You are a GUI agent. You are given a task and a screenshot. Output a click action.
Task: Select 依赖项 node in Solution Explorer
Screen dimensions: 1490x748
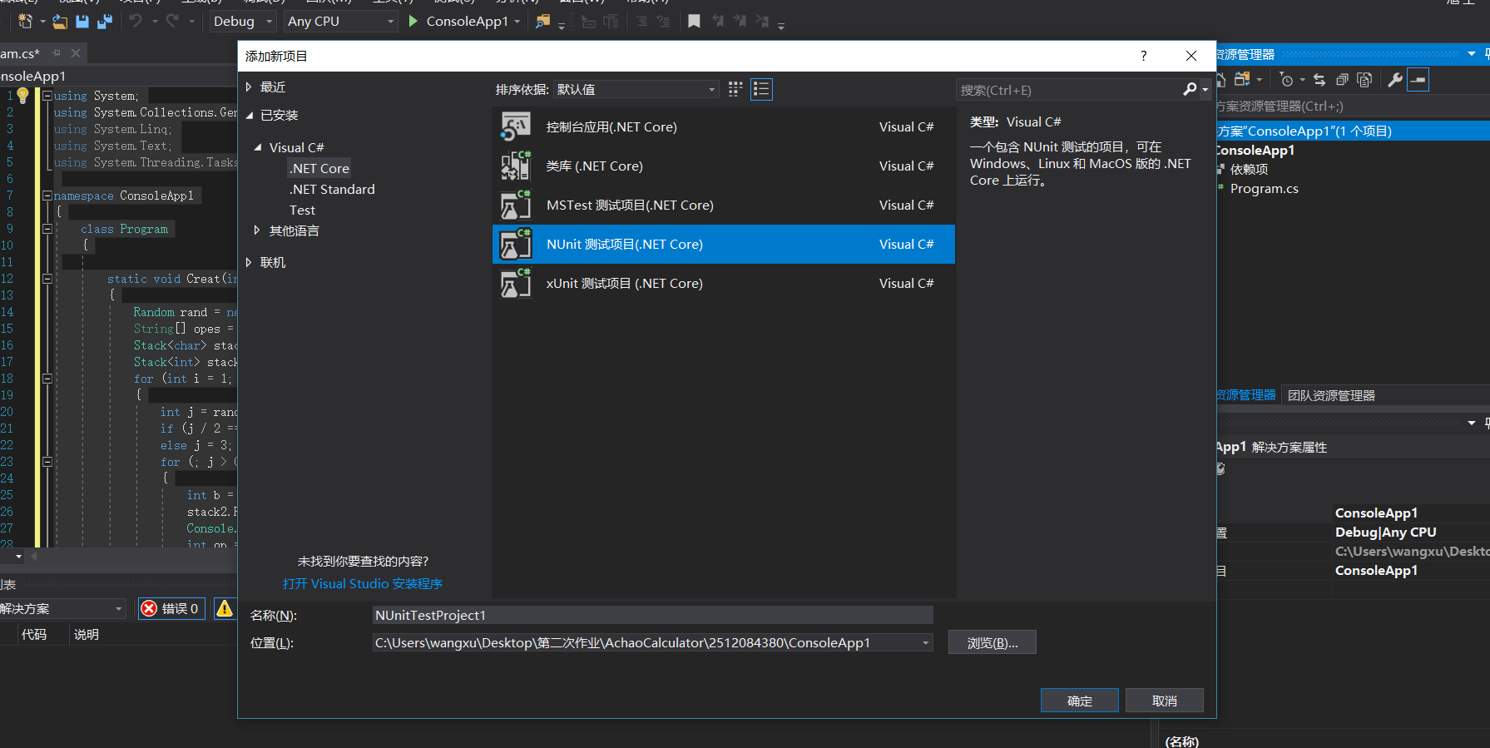click(x=1249, y=169)
